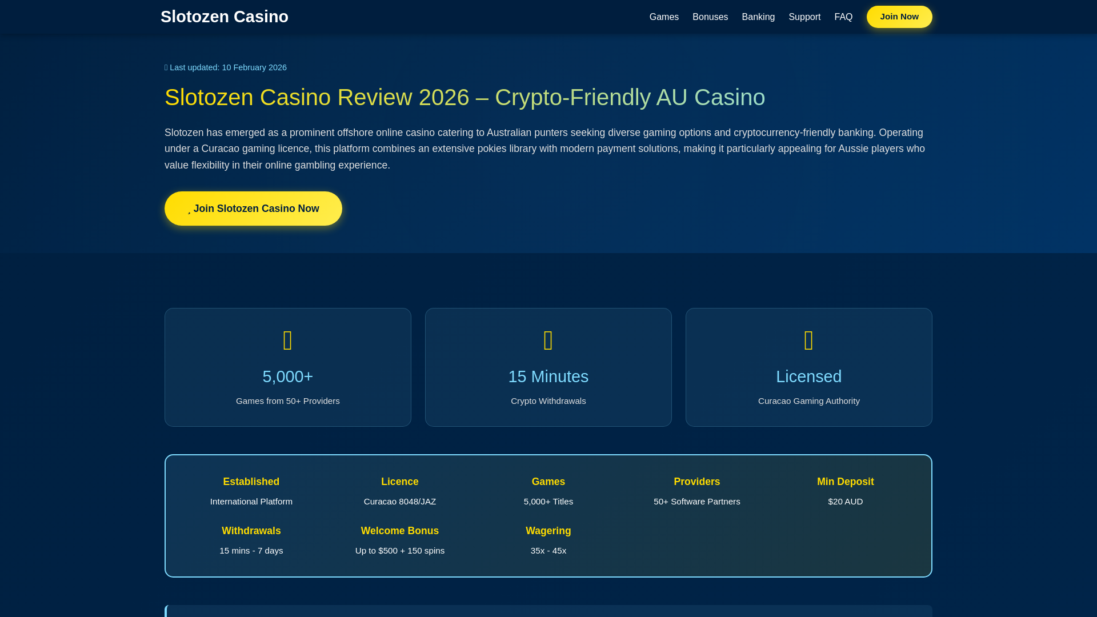1097x617 pixels.
Task: Click the icon above 15 Minutes card
Action: 548,340
